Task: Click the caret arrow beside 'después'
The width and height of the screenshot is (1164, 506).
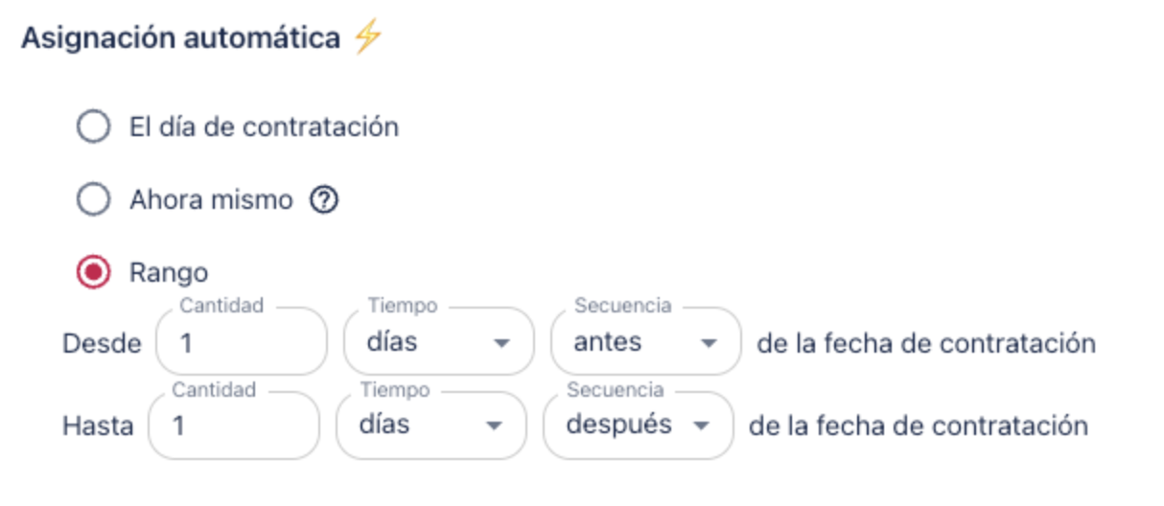Action: tap(701, 425)
